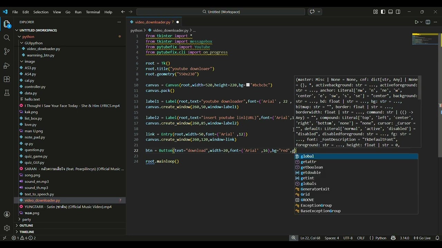Open Source Control view

pos(7,52)
